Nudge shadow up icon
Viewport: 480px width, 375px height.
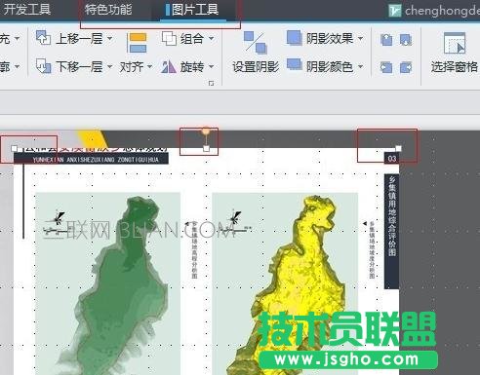[x=386, y=40]
